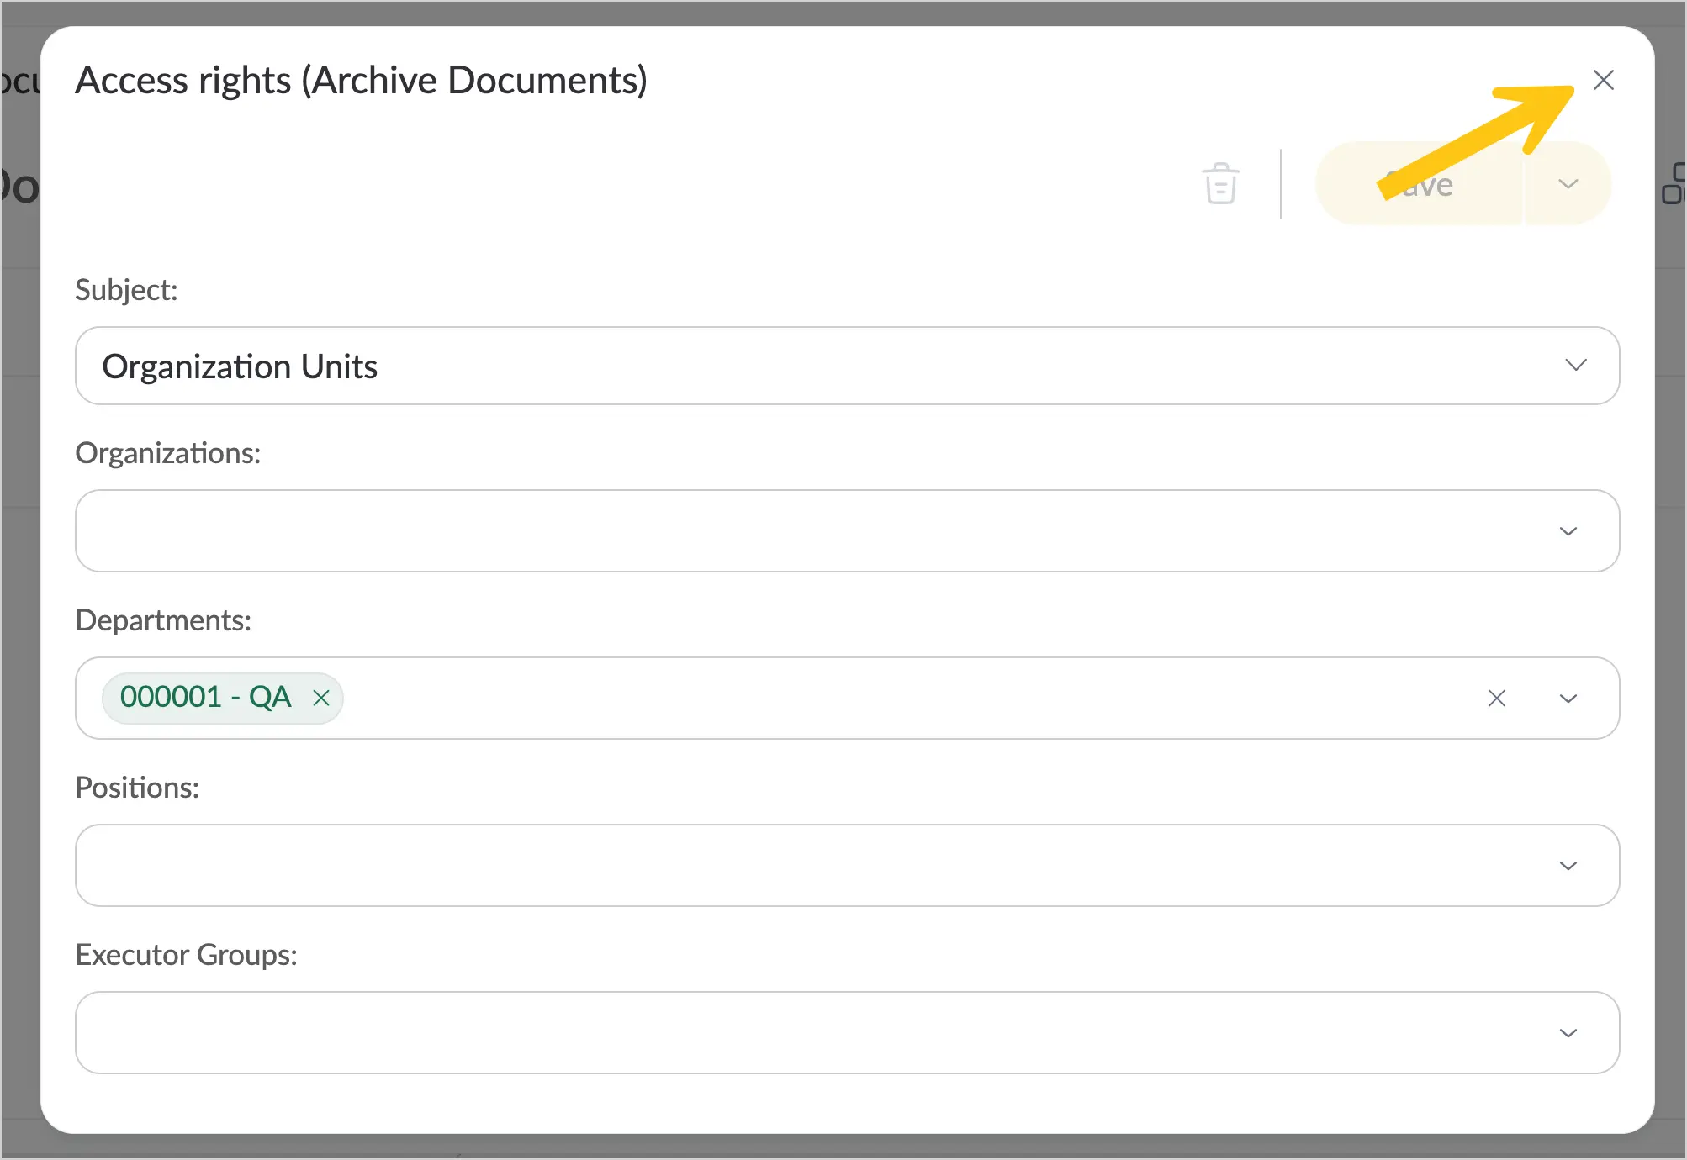
Task: Click the squares icon behind the dialog
Action: [1674, 183]
